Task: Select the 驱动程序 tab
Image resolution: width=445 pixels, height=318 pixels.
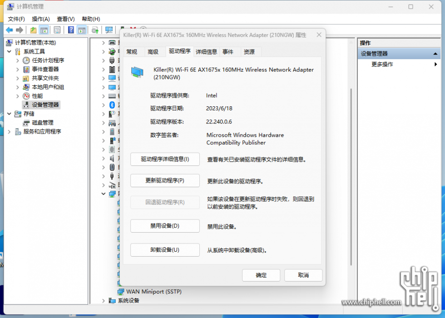Action: pyautogui.click(x=180, y=51)
